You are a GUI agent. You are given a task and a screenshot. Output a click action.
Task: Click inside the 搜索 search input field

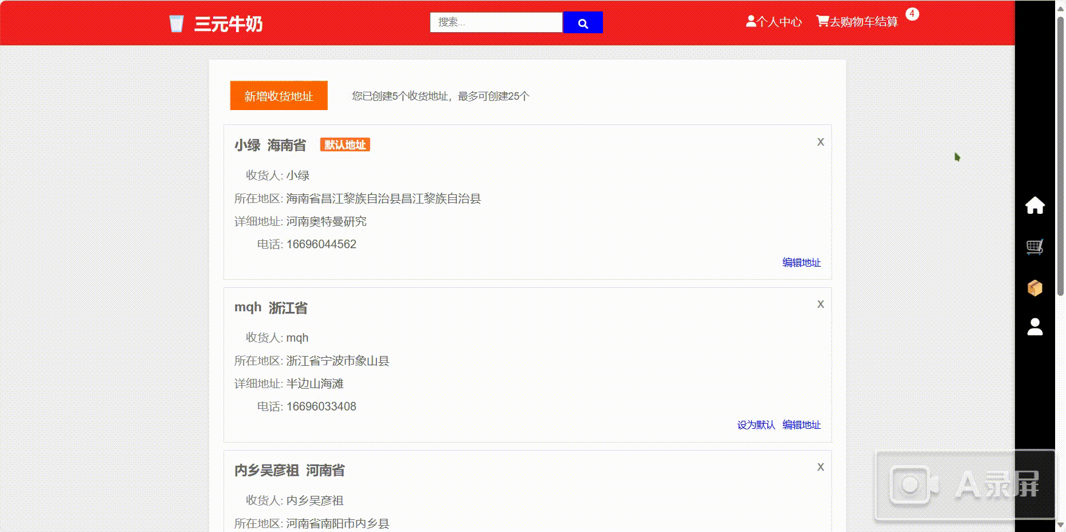[496, 22]
